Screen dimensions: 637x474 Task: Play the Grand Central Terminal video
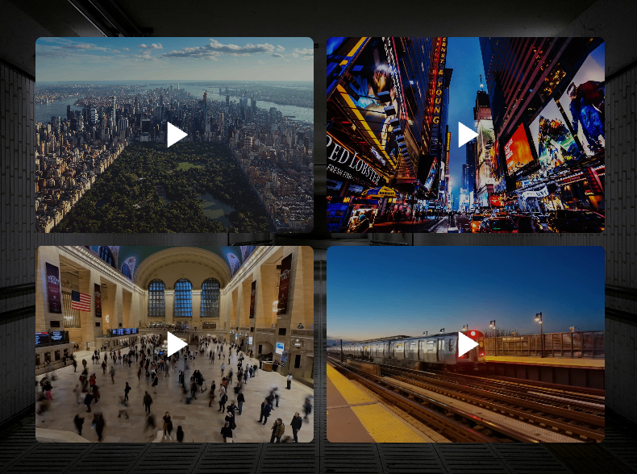[x=177, y=344]
